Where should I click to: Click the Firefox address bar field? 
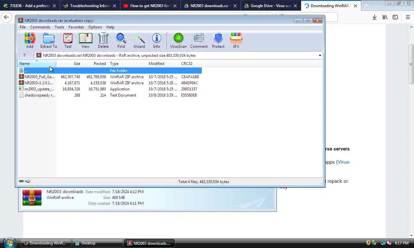[x=173, y=14]
